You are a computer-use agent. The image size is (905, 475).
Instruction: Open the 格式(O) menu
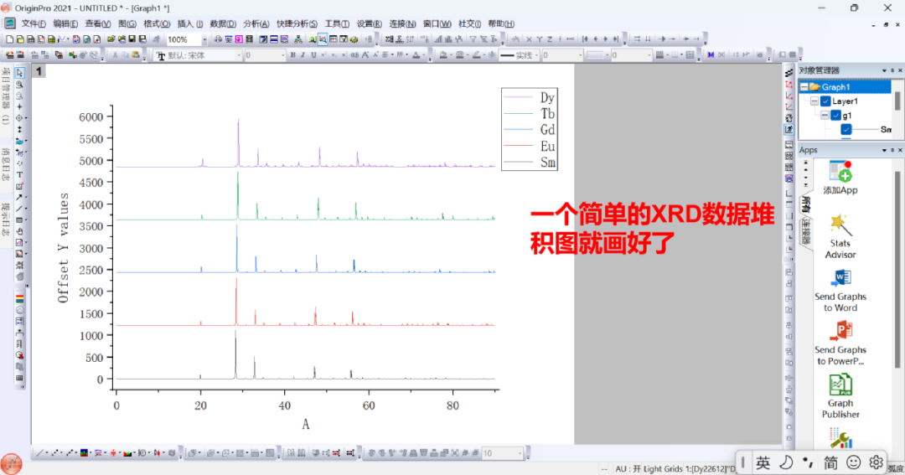pyautogui.click(x=157, y=23)
